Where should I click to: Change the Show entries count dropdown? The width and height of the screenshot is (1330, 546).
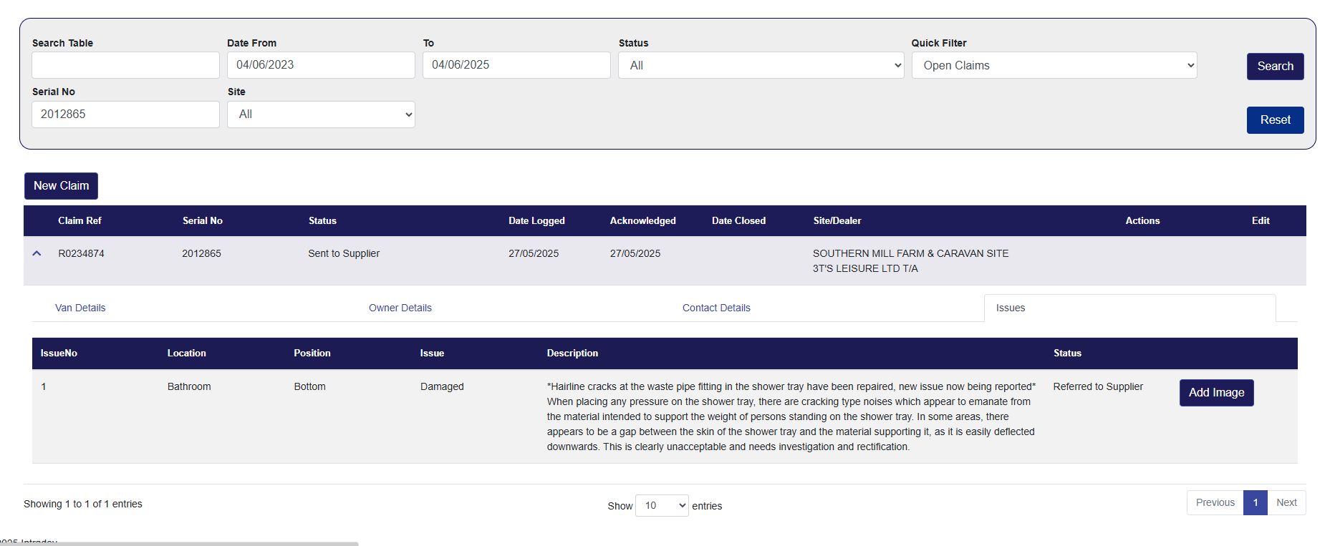(x=662, y=506)
